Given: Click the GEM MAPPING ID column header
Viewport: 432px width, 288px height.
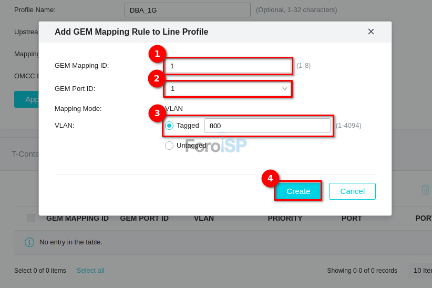Looking at the screenshot, I should pyautogui.click(x=77, y=218).
